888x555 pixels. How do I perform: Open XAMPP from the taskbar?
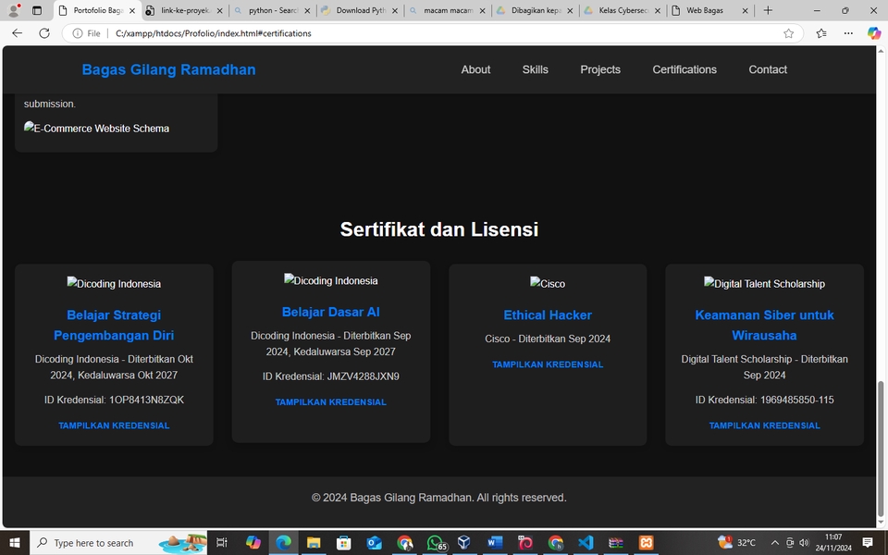coord(647,543)
